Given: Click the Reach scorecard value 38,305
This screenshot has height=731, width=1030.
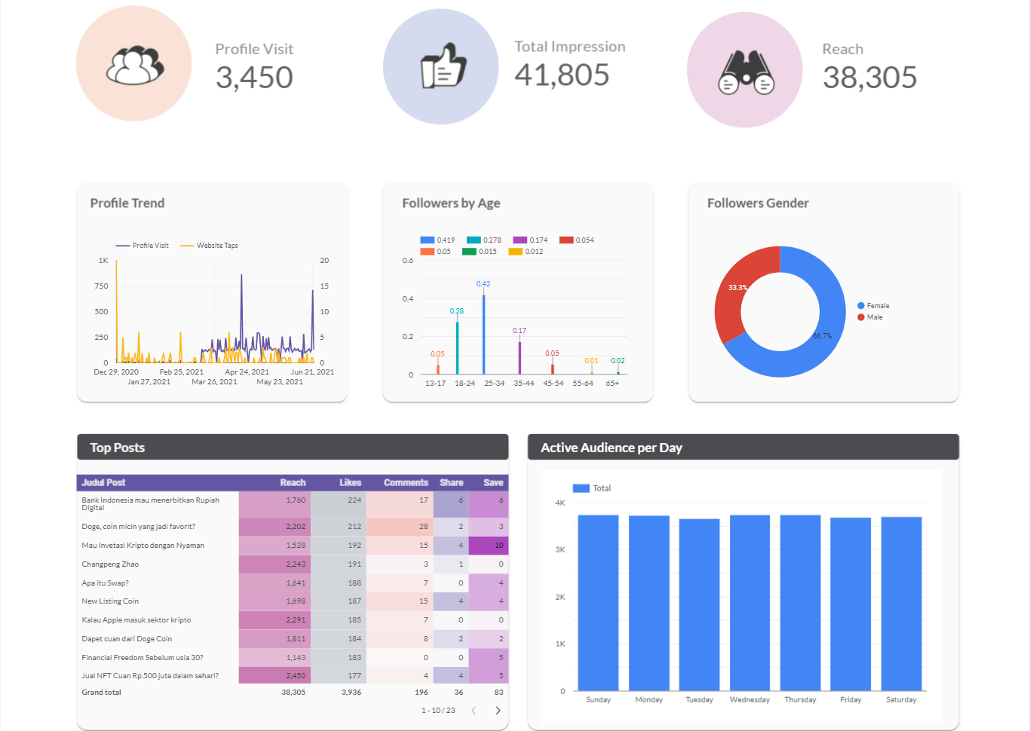Looking at the screenshot, I should pos(869,78).
